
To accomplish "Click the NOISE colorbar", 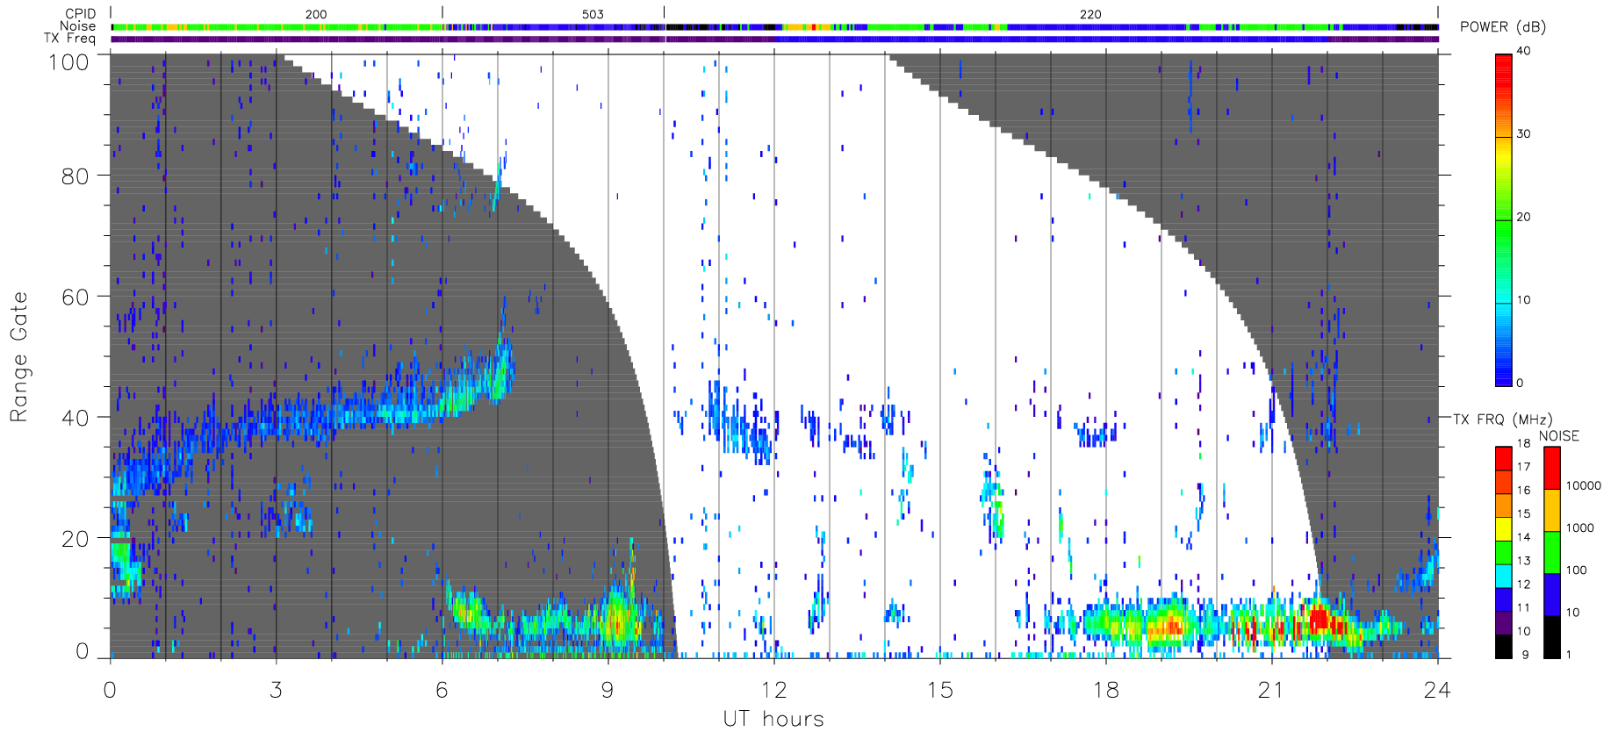I will 1552,552.
